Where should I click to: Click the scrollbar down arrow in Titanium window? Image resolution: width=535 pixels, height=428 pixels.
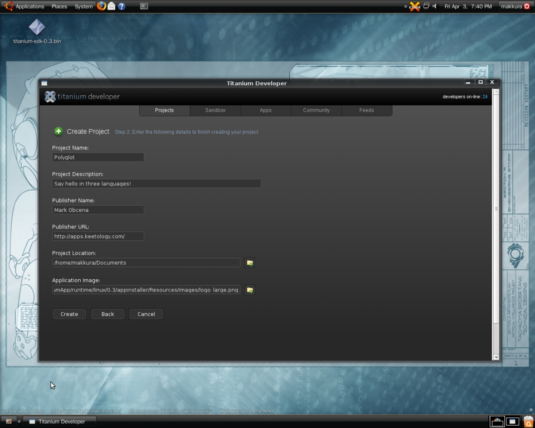click(496, 357)
